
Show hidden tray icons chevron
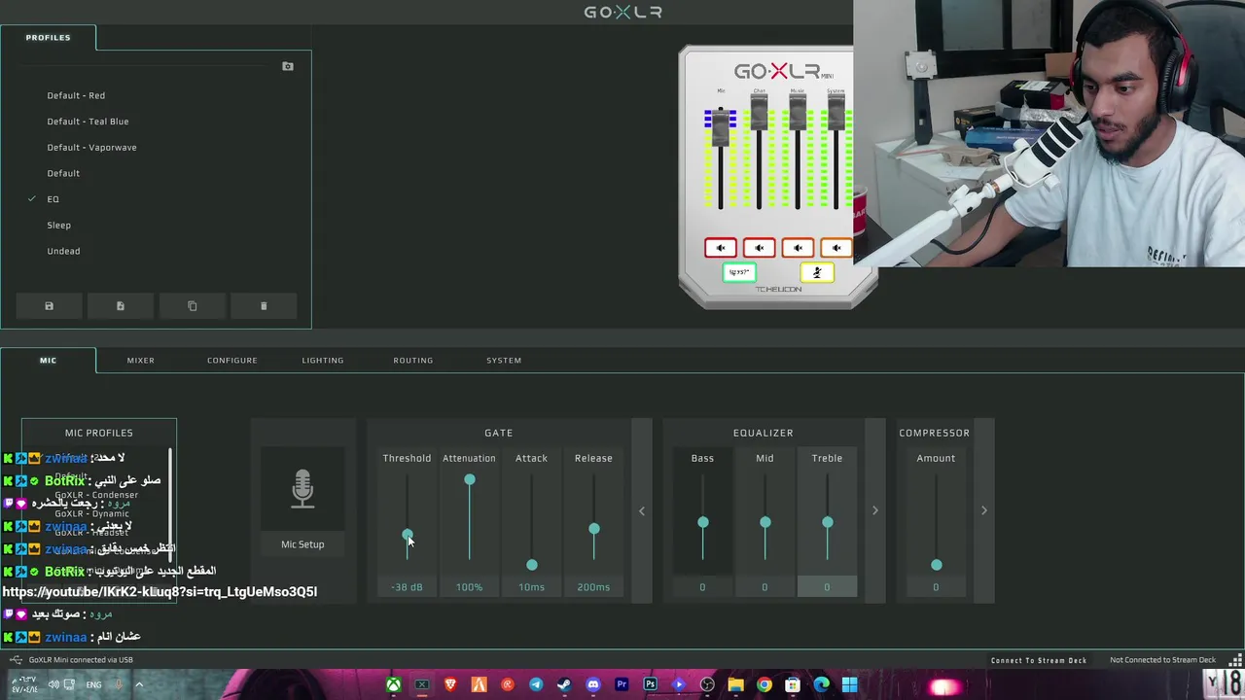[139, 684]
